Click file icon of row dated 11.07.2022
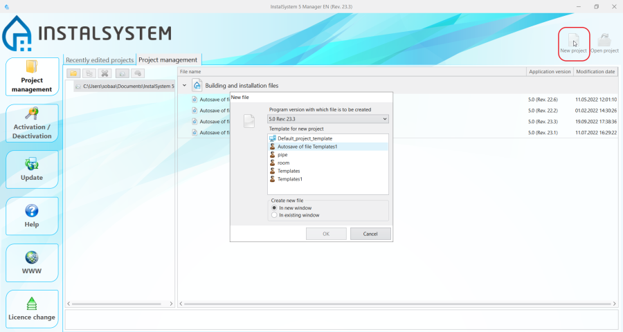Viewport: 623px width, 332px height. click(195, 133)
